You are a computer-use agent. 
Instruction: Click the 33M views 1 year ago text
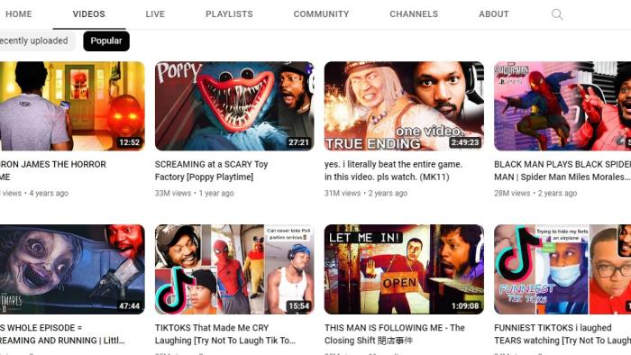click(195, 194)
